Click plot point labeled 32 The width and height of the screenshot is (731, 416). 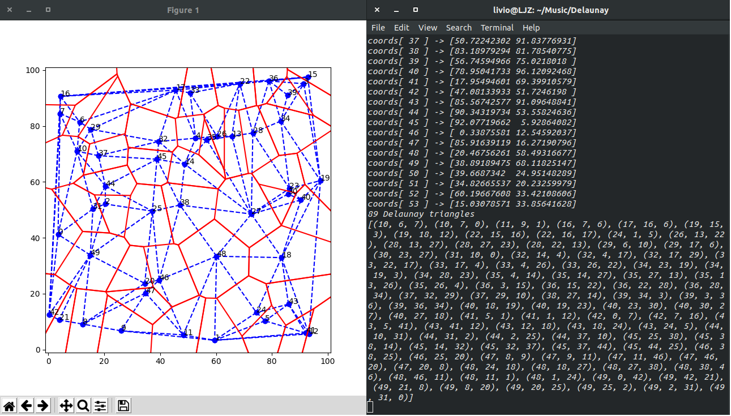[159, 141]
